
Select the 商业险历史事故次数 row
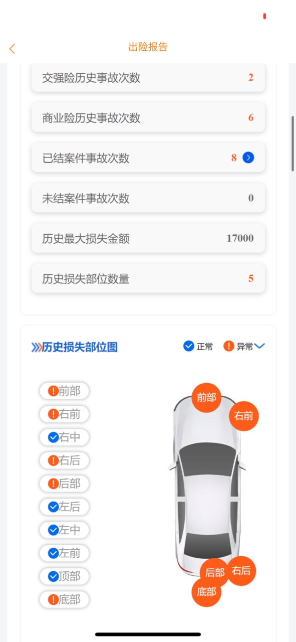pyautogui.click(x=148, y=118)
